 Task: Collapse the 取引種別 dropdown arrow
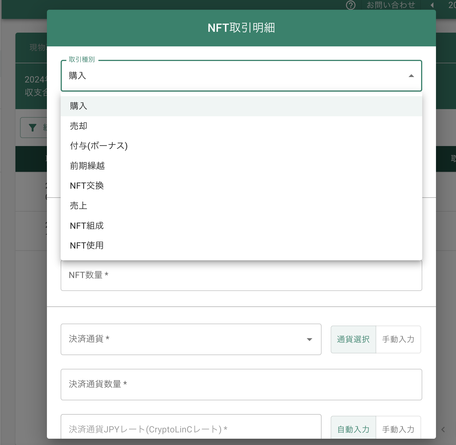411,76
